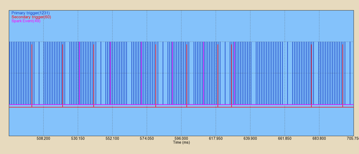Image resolution: width=359 pixels, height=154 pixels.
Task: Click the last red secondary trigger pulse
Action: tap(343, 76)
